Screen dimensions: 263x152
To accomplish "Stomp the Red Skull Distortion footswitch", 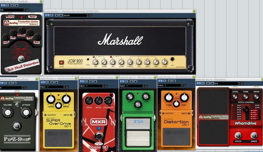I will (x=21, y=59).
